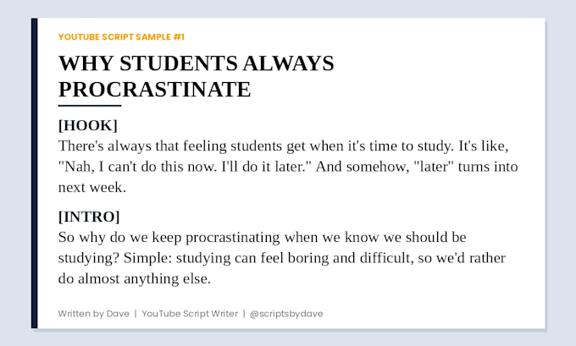Screen dimensions: 576x346
Task: Click the dark navy vertical bar on the card's left edge
Action: click(x=34, y=173)
